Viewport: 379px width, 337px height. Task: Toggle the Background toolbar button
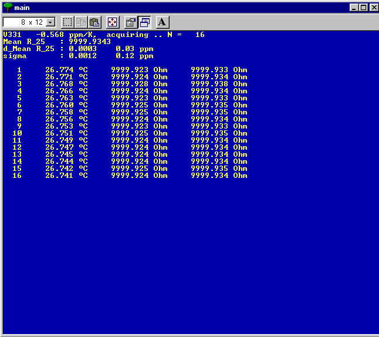(144, 22)
